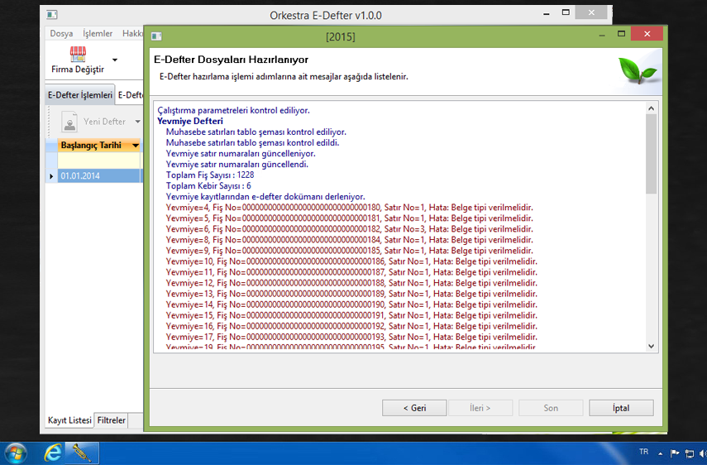This screenshot has width=707, height=465.
Task: Open the İşlemler menu
Action: click(98, 34)
